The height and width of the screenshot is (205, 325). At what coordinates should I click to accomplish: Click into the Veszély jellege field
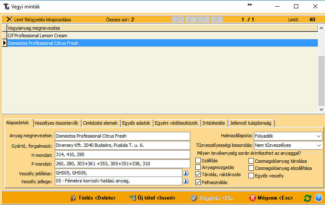pyautogui.click(x=118, y=181)
